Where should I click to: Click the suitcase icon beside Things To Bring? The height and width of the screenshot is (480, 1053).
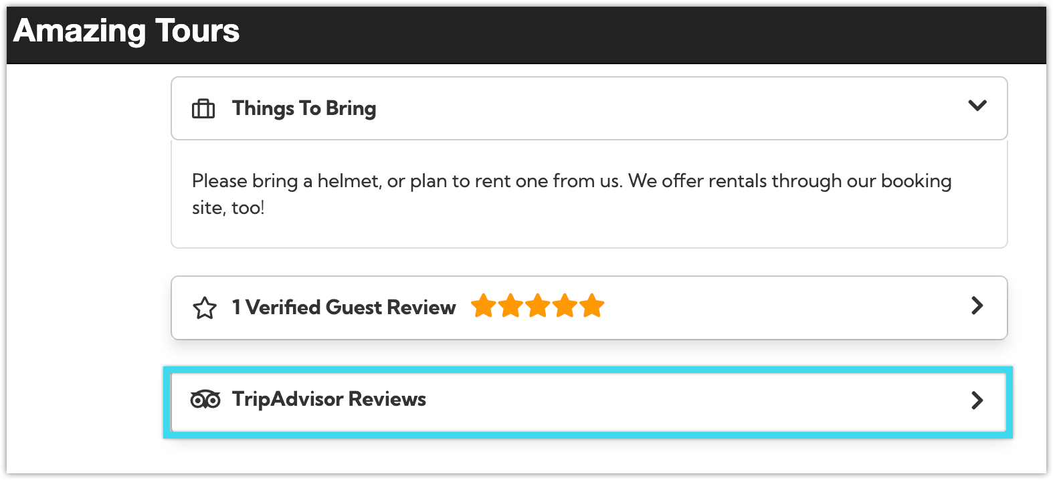click(203, 108)
